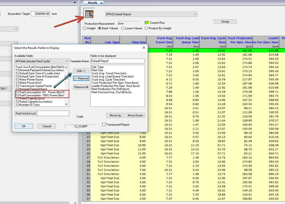Viewport: 285px width, 204px height.
Task: Click the Find Word in List button
Action: click(26, 114)
